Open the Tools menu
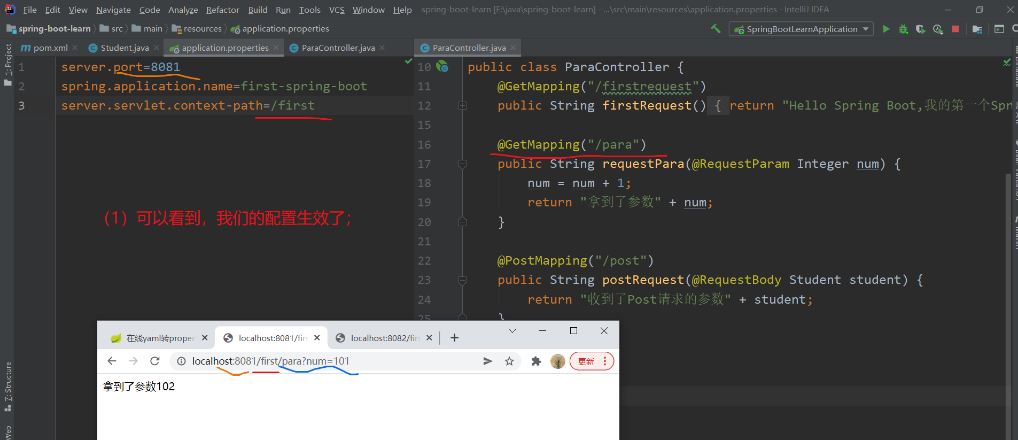Screen dimensions: 1018x440 [x=310, y=10]
